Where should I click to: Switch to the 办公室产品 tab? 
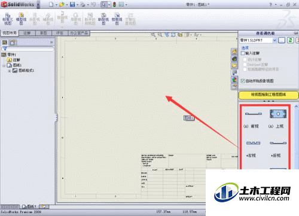[79, 33]
